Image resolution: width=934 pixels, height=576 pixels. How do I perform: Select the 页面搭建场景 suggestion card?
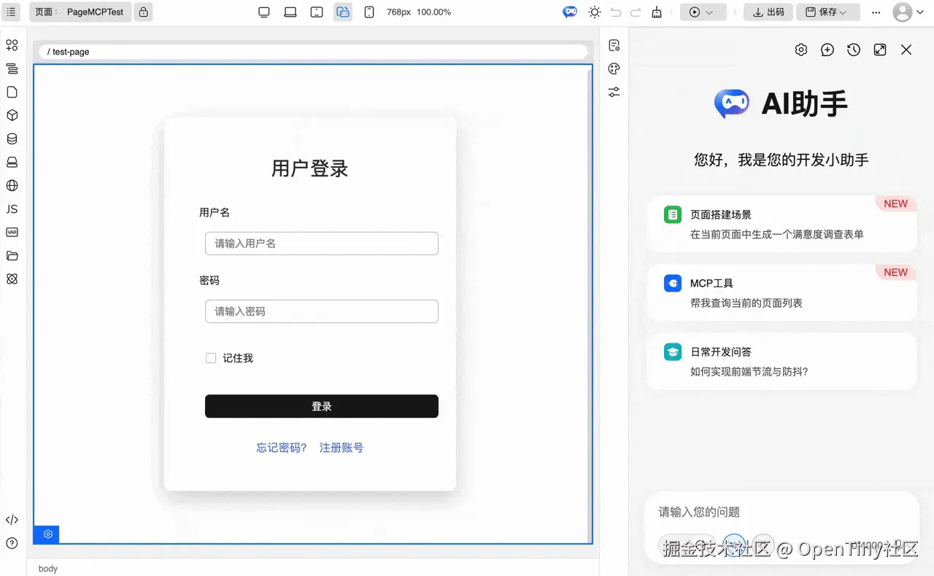click(782, 224)
